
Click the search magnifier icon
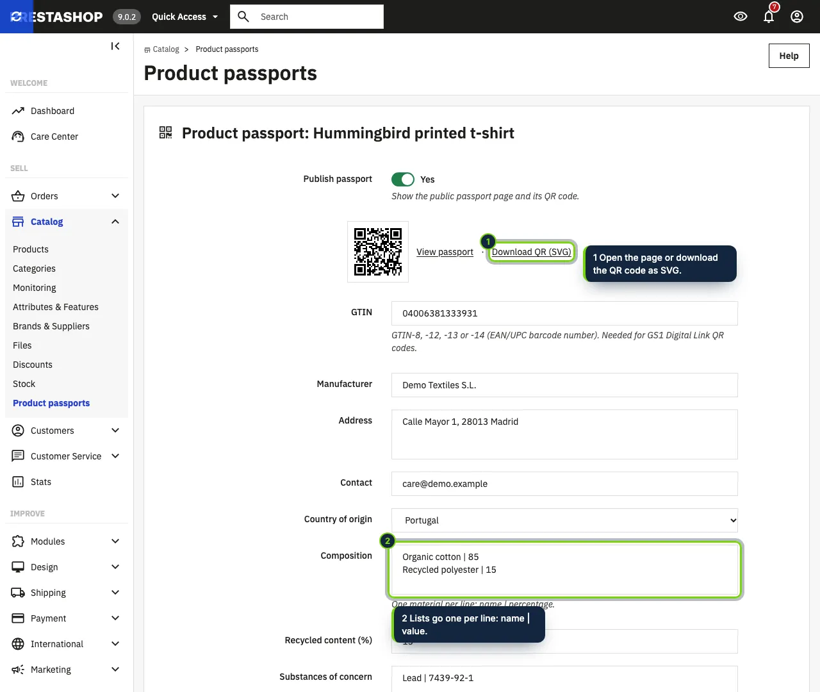pyautogui.click(x=243, y=17)
